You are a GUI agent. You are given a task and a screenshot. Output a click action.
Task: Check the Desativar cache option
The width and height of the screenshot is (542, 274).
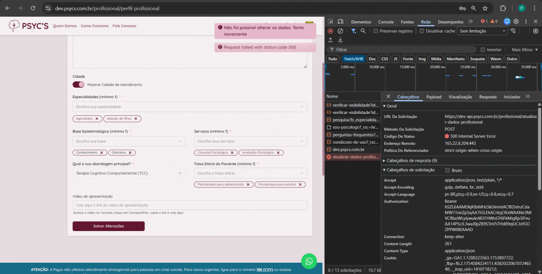pos(422,31)
